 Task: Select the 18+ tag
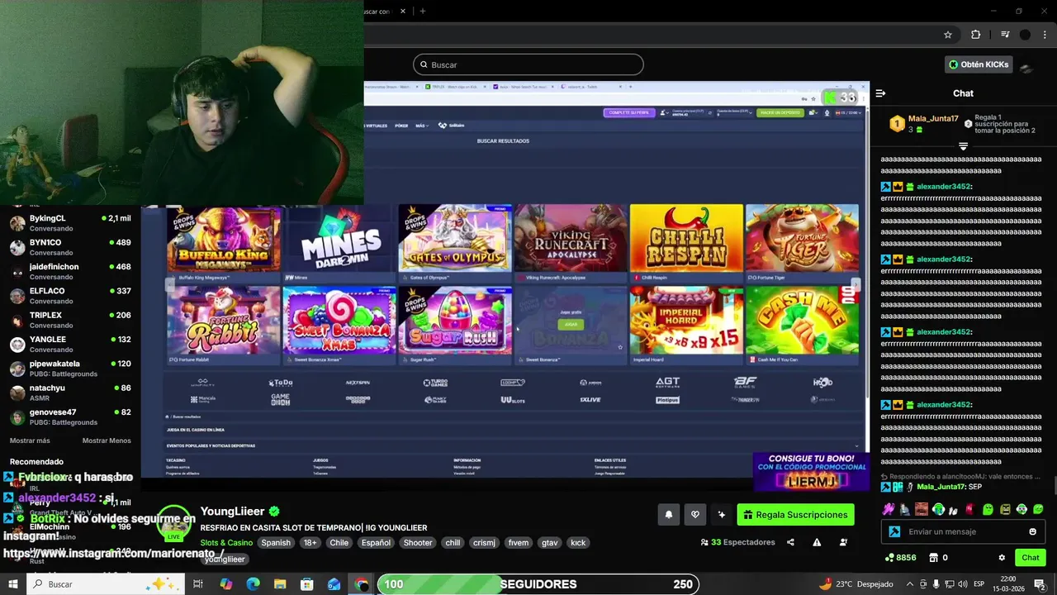[310, 543]
